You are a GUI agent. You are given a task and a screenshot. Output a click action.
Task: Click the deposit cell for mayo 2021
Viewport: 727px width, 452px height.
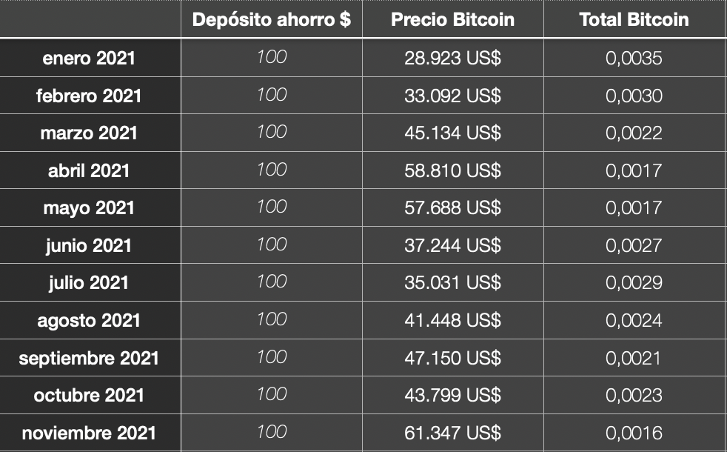272,207
